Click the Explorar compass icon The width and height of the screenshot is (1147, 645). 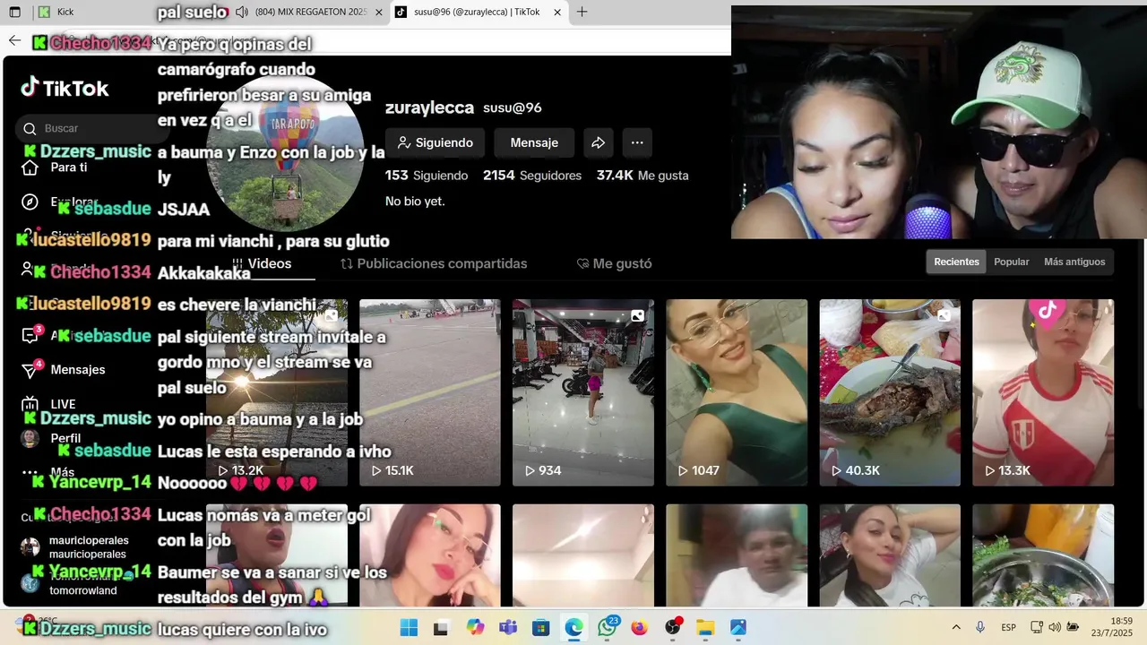coord(30,202)
